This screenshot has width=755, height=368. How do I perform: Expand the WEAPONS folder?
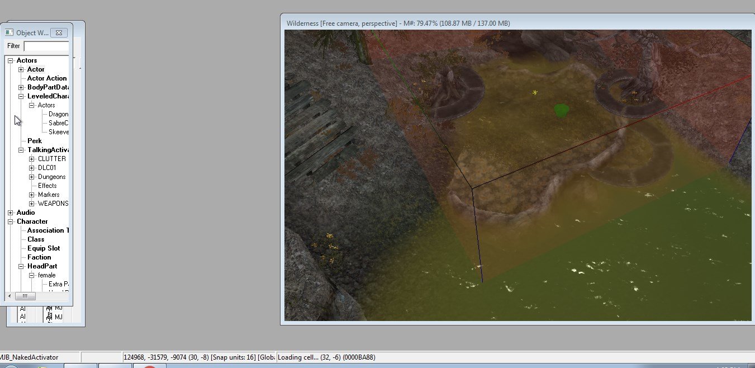[x=32, y=204]
